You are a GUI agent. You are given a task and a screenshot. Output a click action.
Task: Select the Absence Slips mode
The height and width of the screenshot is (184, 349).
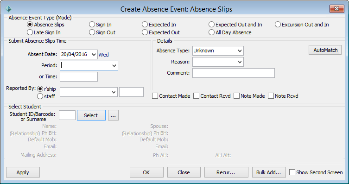[x=30, y=25]
